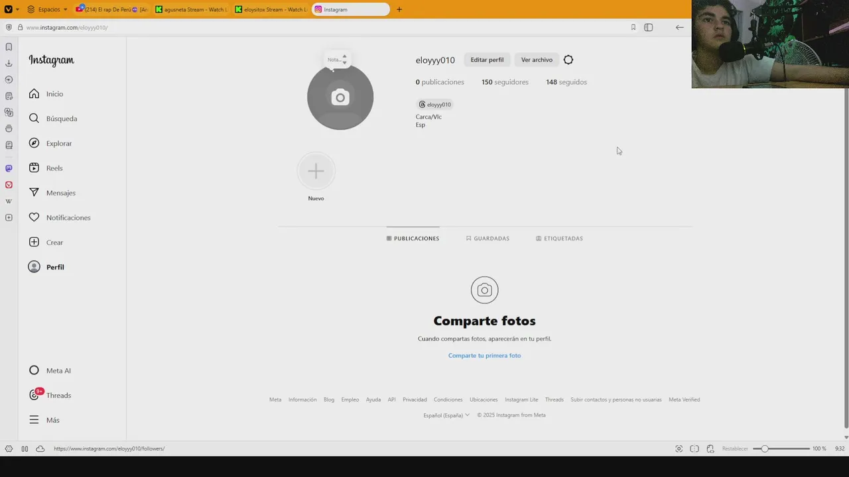Switch to El rap De Perú tab

(x=112, y=9)
